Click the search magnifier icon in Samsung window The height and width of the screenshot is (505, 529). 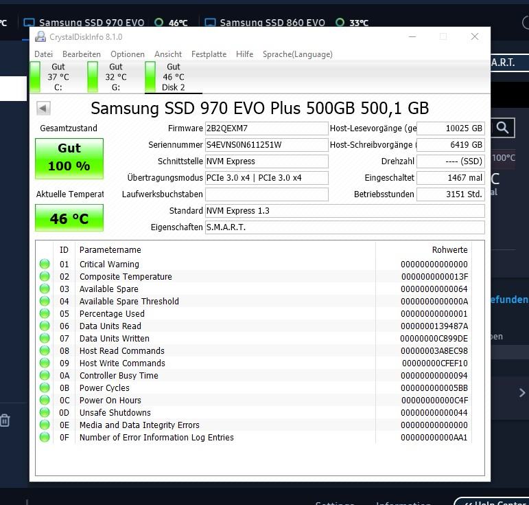tap(503, 128)
